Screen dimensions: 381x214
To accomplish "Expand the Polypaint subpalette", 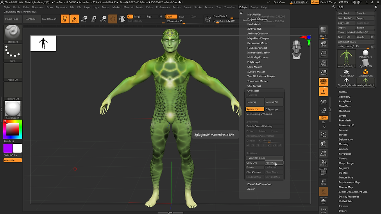I will pyautogui.click(x=344, y=168).
